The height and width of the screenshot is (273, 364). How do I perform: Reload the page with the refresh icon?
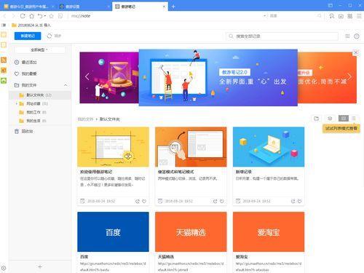(x=23, y=16)
